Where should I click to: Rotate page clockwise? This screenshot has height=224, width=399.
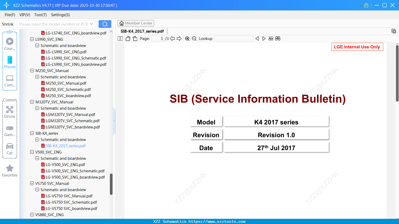pos(135,38)
